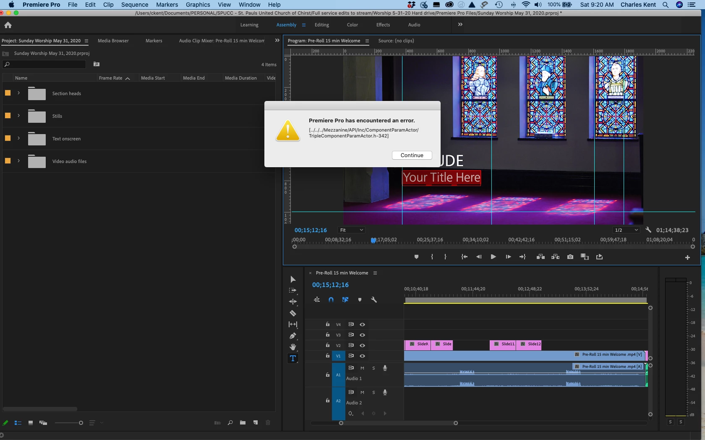Mute the Audio 1 track

coord(362,368)
